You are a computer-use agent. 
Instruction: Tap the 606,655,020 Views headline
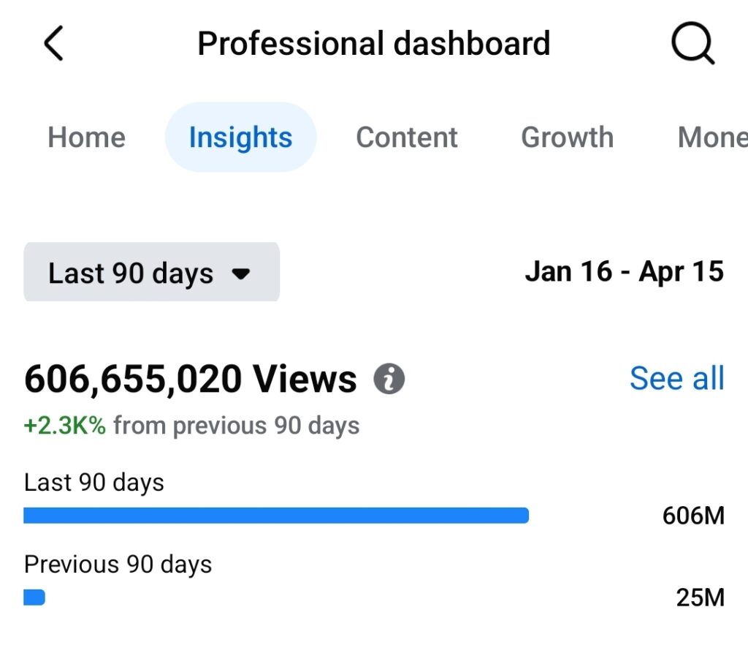click(x=191, y=380)
